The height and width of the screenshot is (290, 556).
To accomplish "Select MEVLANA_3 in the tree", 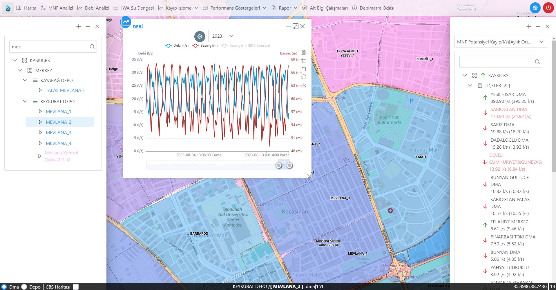I will click(x=58, y=132).
